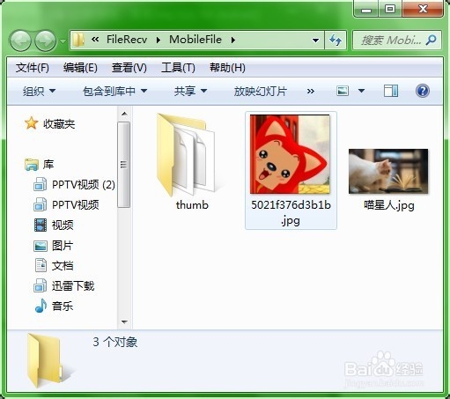This screenshot has width=450, height=399.
Task: Select the 迅雷下载 library
Action: [x=73, y=286]
